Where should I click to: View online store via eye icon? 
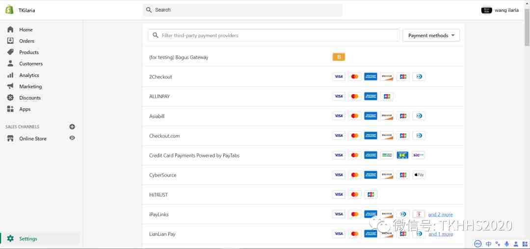[72, 138]
